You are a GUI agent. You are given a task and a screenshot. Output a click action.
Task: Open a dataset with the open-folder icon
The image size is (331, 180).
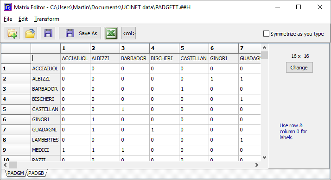(x=30, y=33)
